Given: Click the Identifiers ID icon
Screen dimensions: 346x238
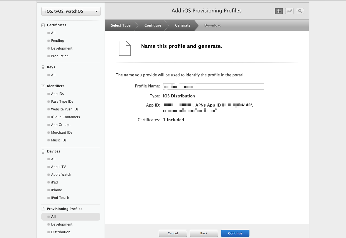Looking at the screenshot, I should click(43, 86).
